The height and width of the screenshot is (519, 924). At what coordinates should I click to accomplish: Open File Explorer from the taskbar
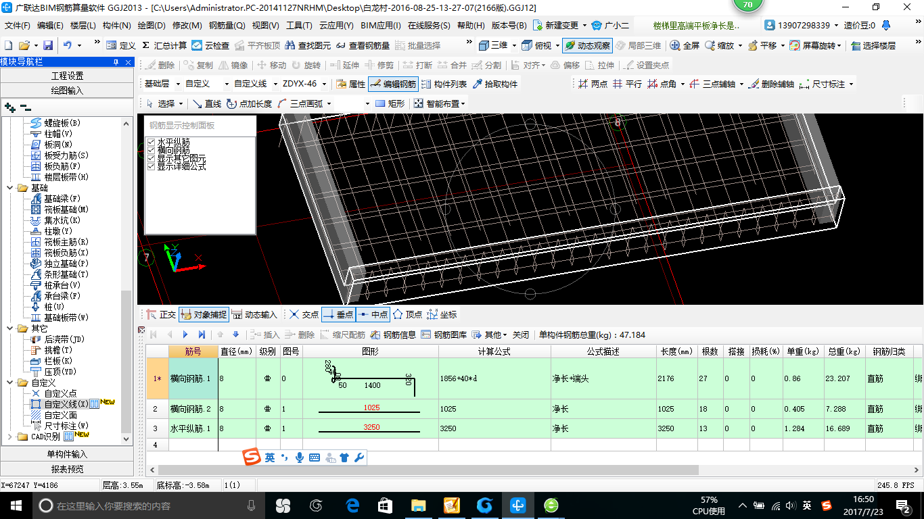click(x=418, y=505)
